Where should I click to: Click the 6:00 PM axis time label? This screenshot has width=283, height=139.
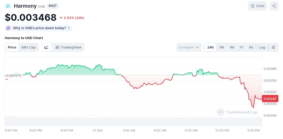click(36, 131)
